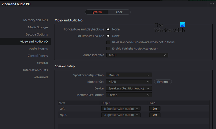Open Decode Options in sidebar
This screenshot has height=129, width=216.
36,34
